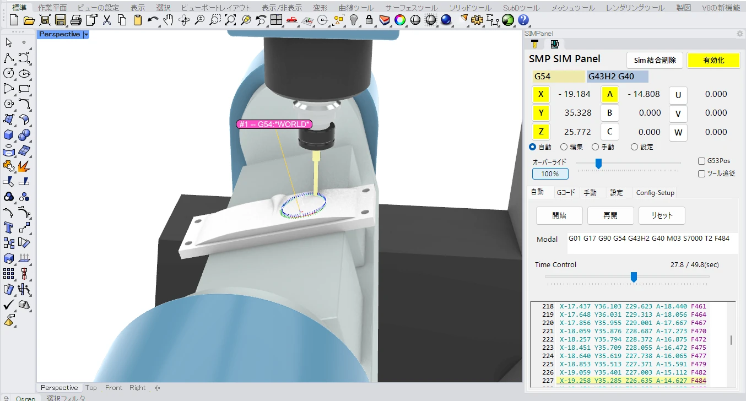Enable the G53Pos checkbox
Screen dimensions: 746x401
click(x=701, y=161)
